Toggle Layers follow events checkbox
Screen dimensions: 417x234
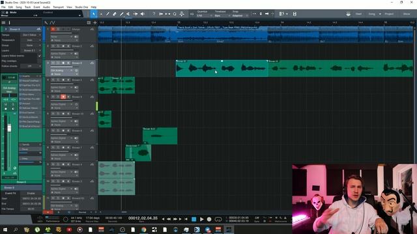[39, 56]
